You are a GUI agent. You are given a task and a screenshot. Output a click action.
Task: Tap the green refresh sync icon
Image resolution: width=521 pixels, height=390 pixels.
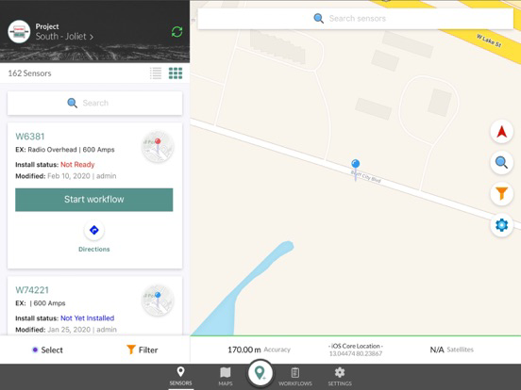[176, 32]
